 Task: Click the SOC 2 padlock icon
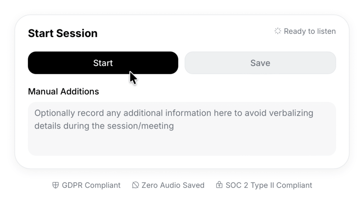pyautogui.click(x=219, y=185)
